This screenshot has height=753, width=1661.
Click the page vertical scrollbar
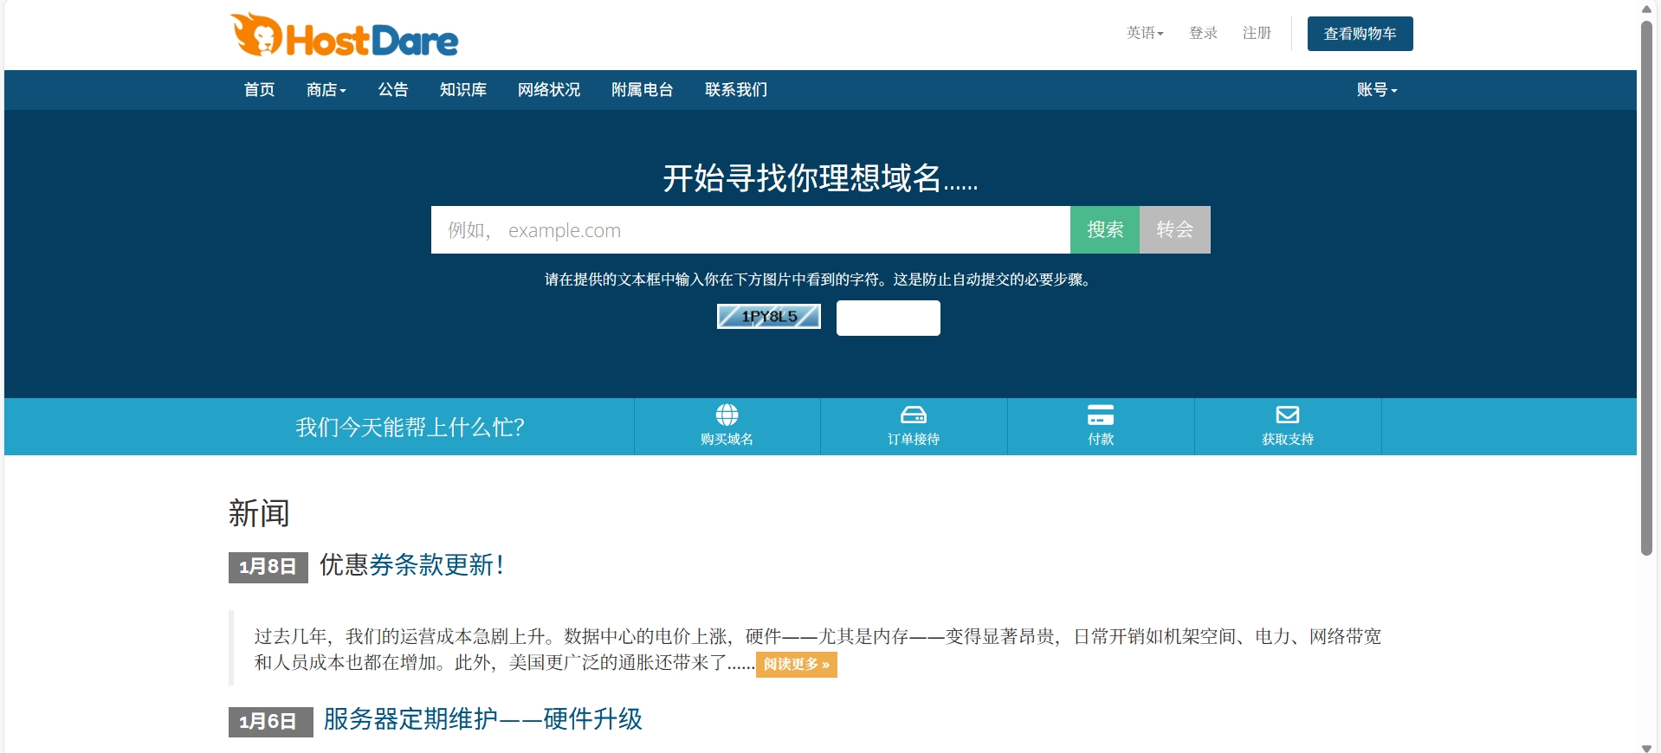(1646, 286)
